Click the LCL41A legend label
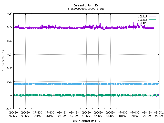The image size is (164, 123). 142,16
